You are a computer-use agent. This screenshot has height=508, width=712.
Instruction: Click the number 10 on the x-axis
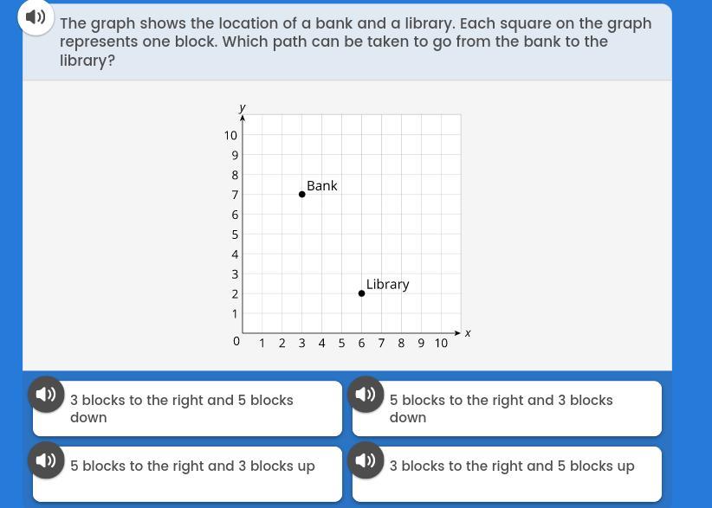[x=441, y=344]
